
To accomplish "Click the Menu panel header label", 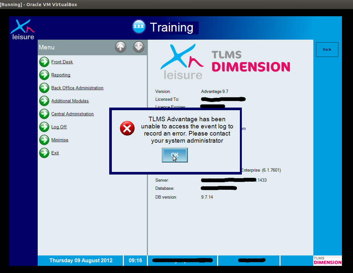I will click(46, 47).
